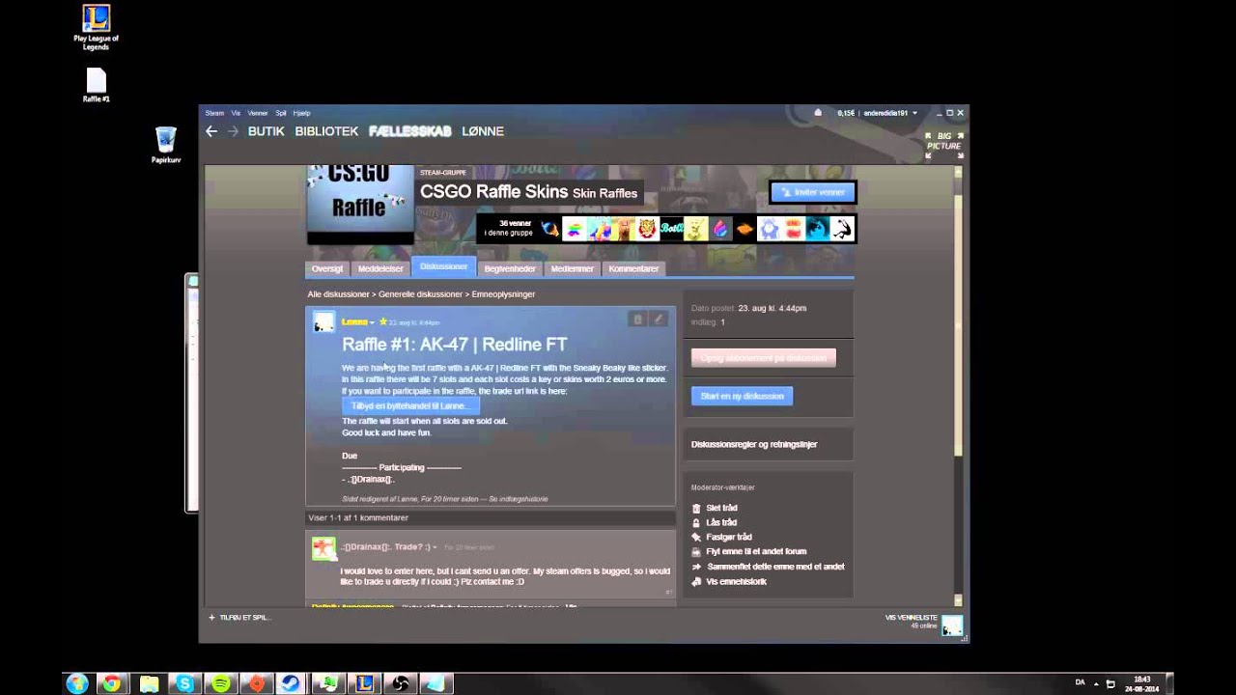
Task: Open Diskussionsregler og retningslinjer link
Action: [754, 445]
